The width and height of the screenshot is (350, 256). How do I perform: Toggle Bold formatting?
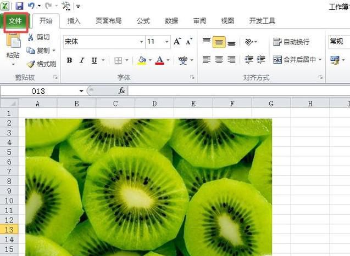(x=69, y=60)
